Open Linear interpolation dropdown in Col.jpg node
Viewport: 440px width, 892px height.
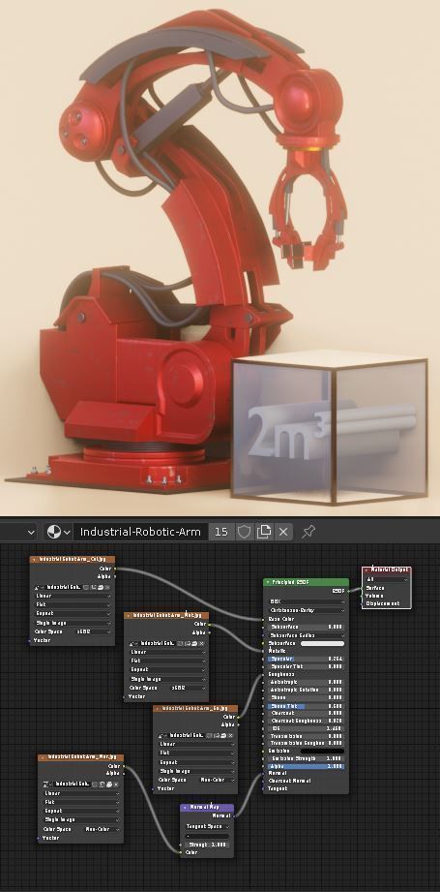point(73,597)
